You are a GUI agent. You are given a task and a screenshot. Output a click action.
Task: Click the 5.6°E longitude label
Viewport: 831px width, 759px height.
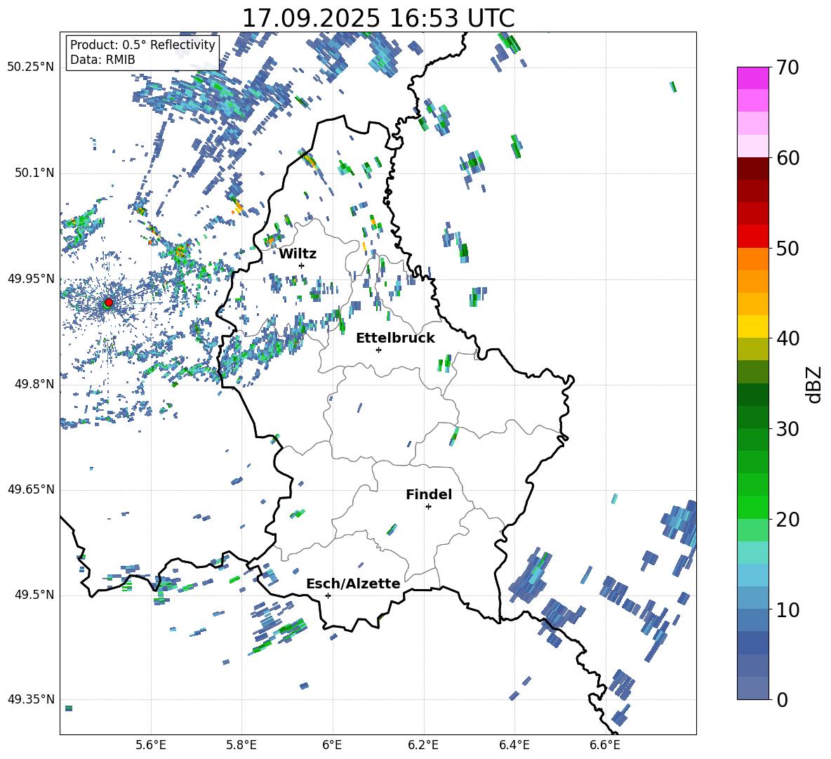point(151,745)
